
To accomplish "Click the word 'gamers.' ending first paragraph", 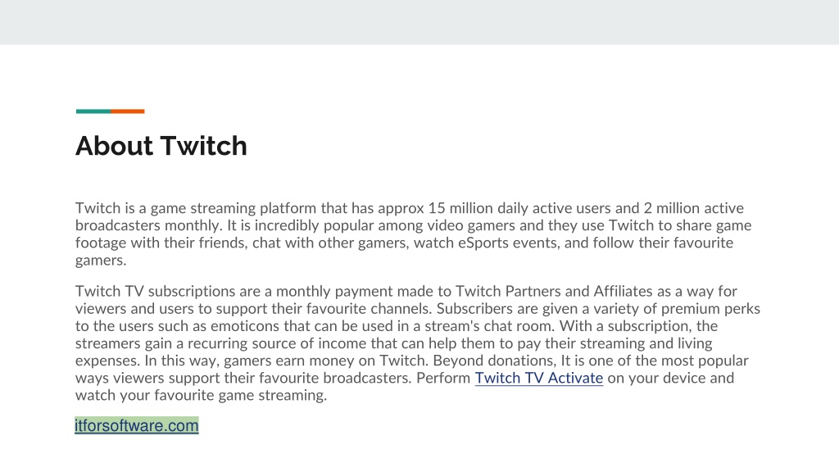I will click(101, 261).
